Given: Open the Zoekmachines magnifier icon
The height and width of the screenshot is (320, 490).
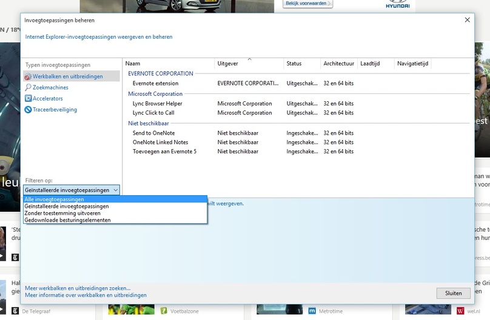Looking at the screenshot, I should coord(28,87).
